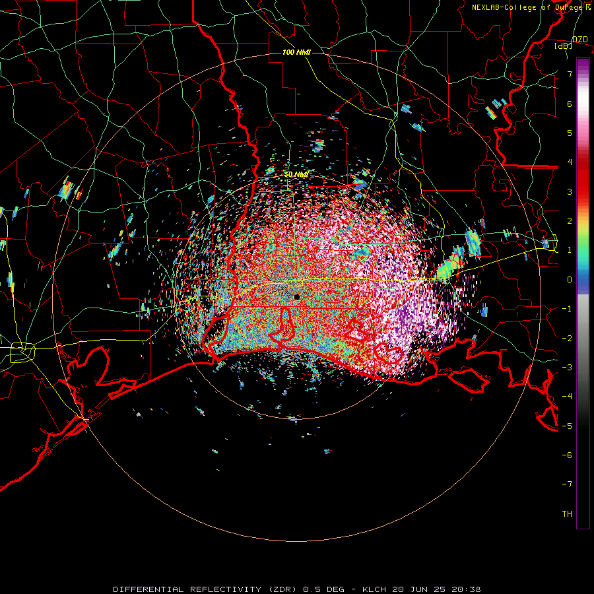Image resolution: width=594 pixels, height=594 pixels.
Task: Select the -7 value on the color scale
Action: tap(567, 484)
